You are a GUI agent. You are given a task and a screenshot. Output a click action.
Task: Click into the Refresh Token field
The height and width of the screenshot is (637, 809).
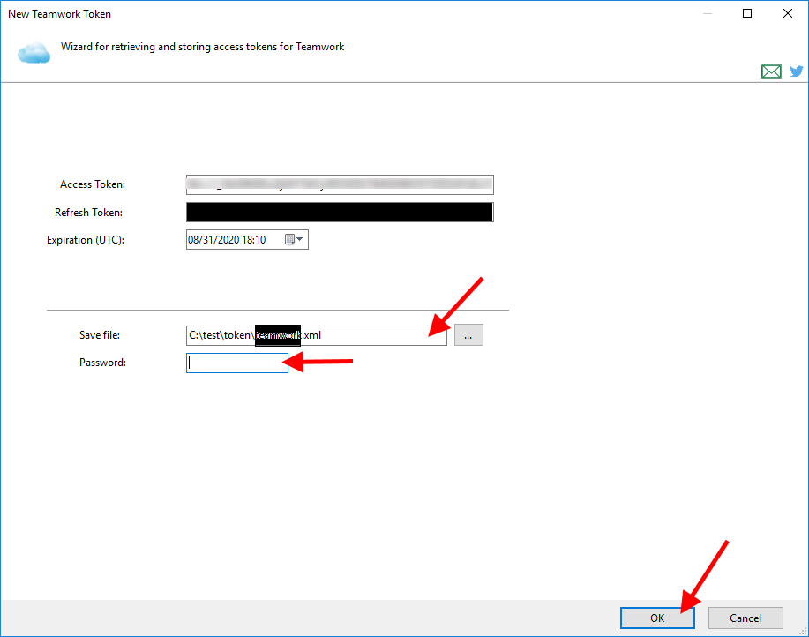click(x=340, y=212)
